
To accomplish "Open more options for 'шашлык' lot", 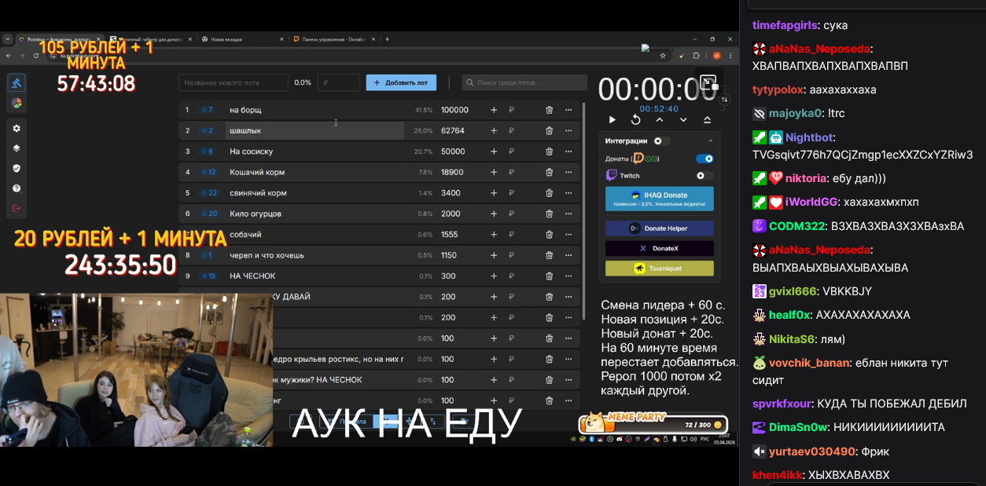I will (568, 130).
